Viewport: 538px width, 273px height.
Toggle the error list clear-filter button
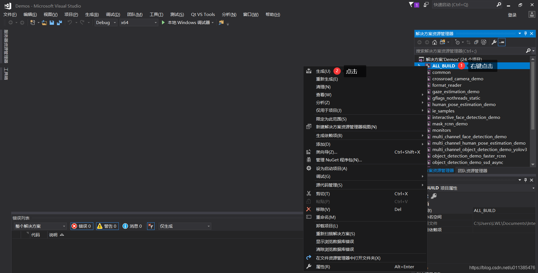pos(151,226)
